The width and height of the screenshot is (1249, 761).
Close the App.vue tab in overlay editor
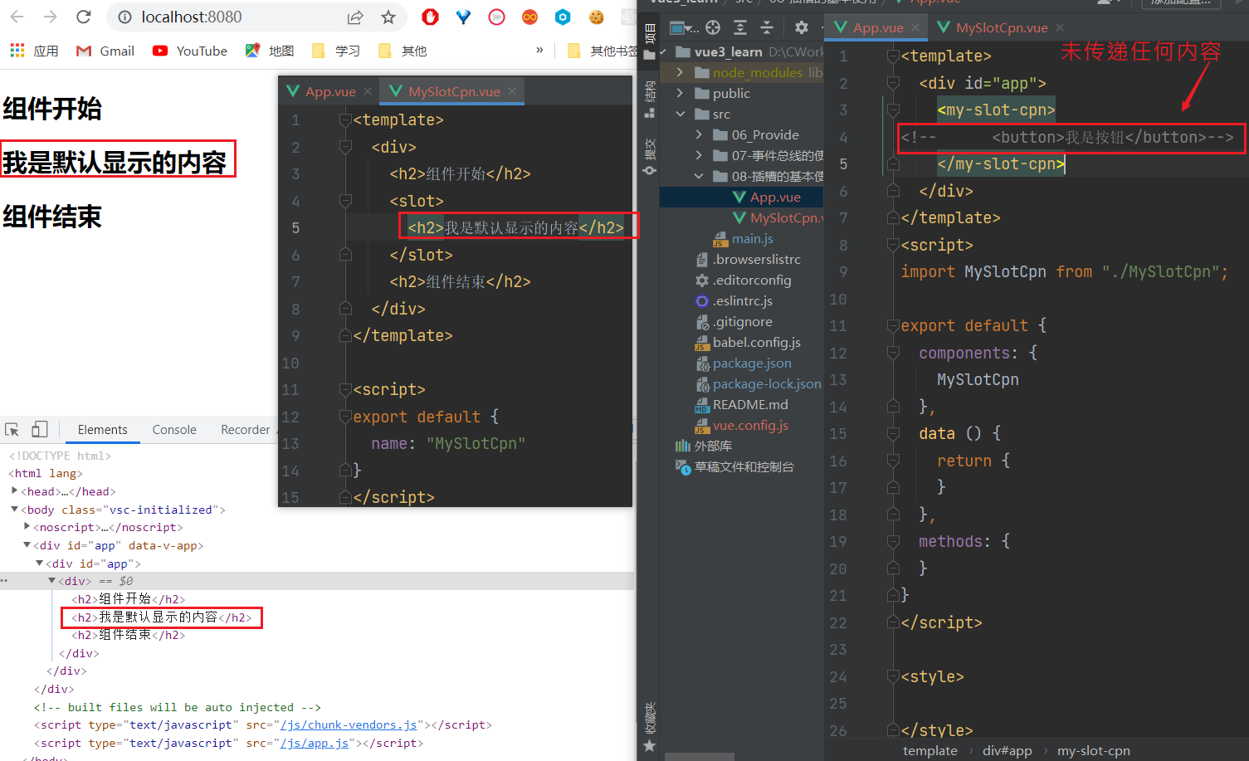point(368,91)
